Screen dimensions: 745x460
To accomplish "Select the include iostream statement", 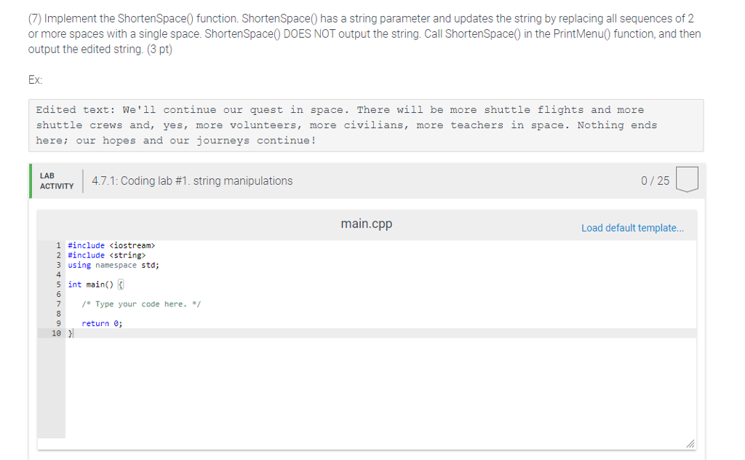I will [110, 245].
